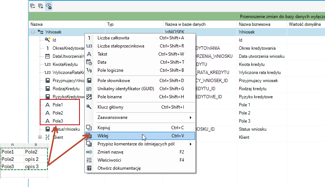Sort by the Nazwa column header
The height and width of the screenshot is (187, 325).
[x=67, y=24]
